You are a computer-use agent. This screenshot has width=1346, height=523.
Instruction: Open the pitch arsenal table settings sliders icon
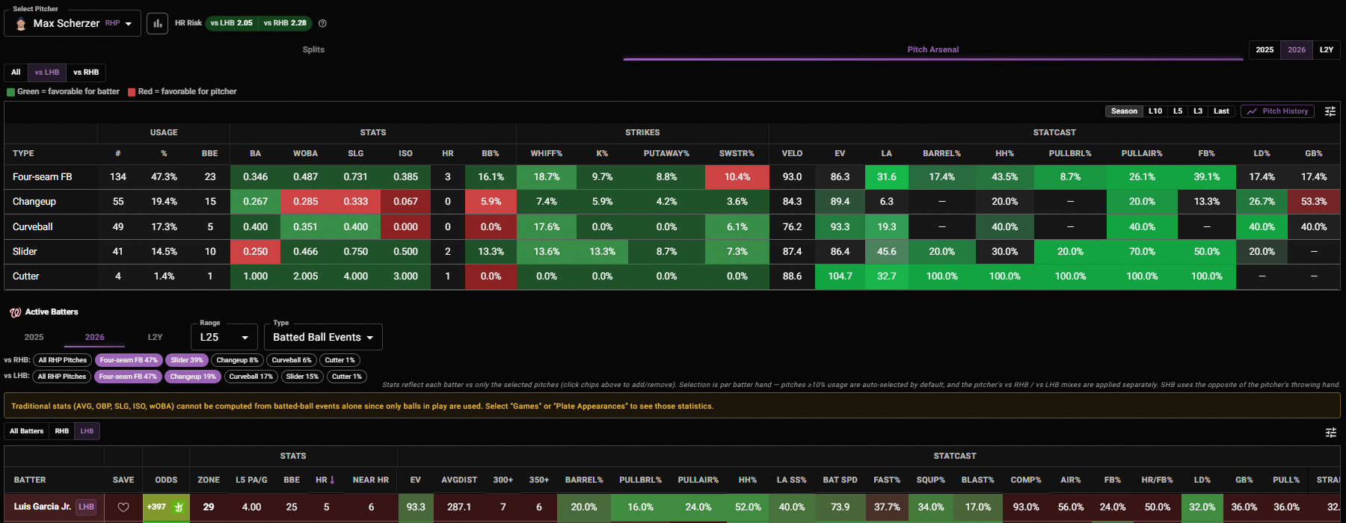pos(1330,111)
